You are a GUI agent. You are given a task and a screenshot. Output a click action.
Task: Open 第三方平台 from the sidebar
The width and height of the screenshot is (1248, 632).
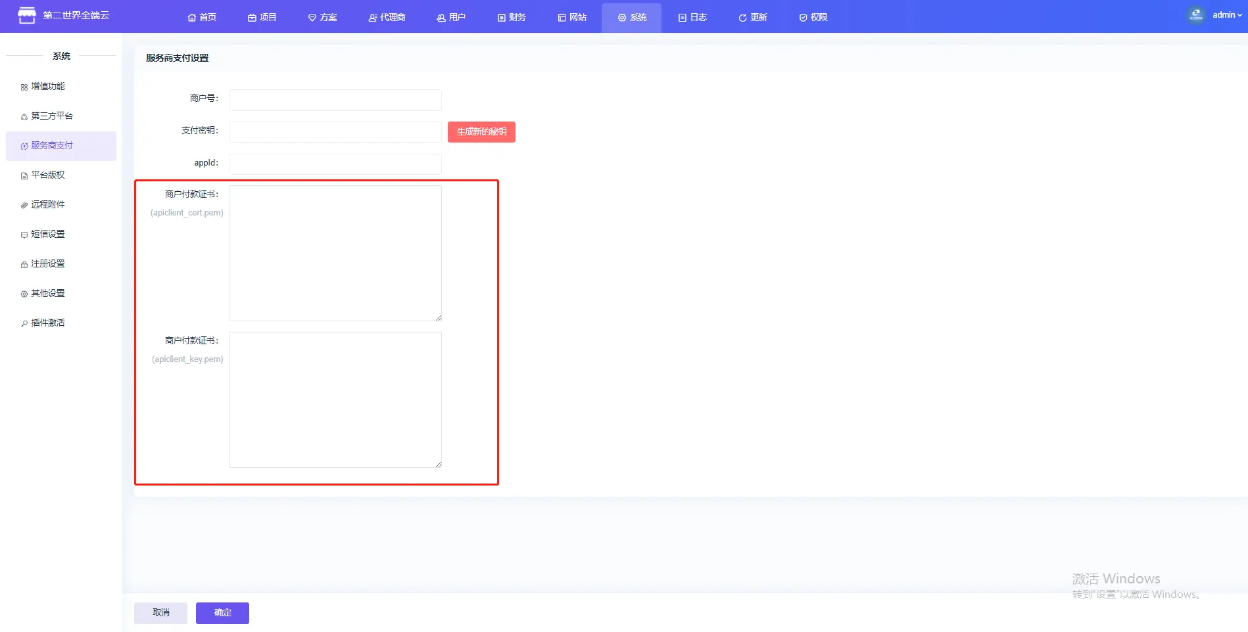[x=52, y=116]
